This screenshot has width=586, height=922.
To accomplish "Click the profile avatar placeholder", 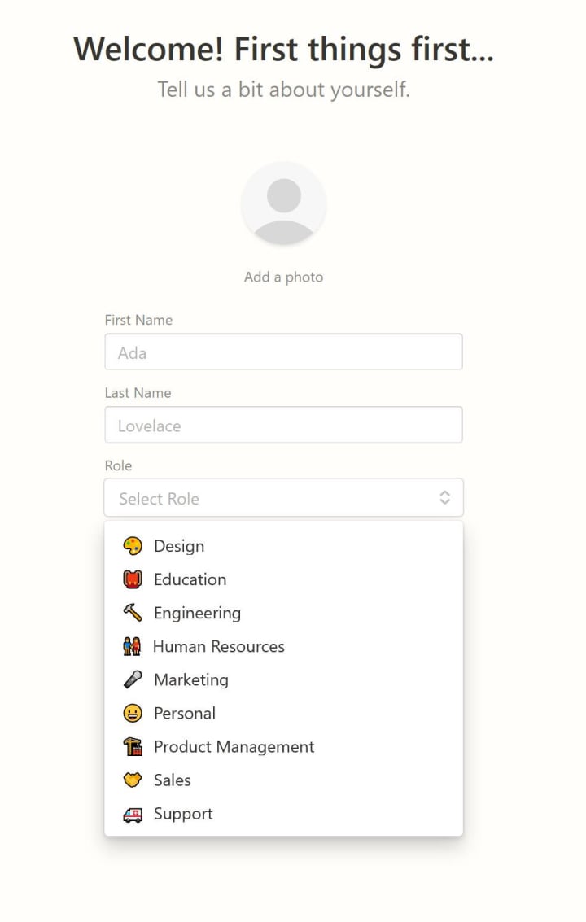I will [283, 203].
